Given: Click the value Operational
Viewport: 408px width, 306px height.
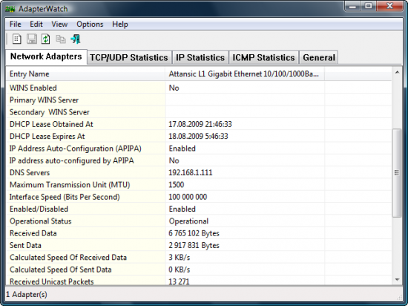Looking at the screenshot, I should click(x=188, y=221).
